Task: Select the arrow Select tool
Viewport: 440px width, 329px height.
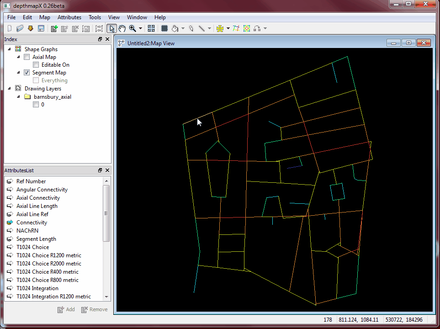Action: coord(111,28)
